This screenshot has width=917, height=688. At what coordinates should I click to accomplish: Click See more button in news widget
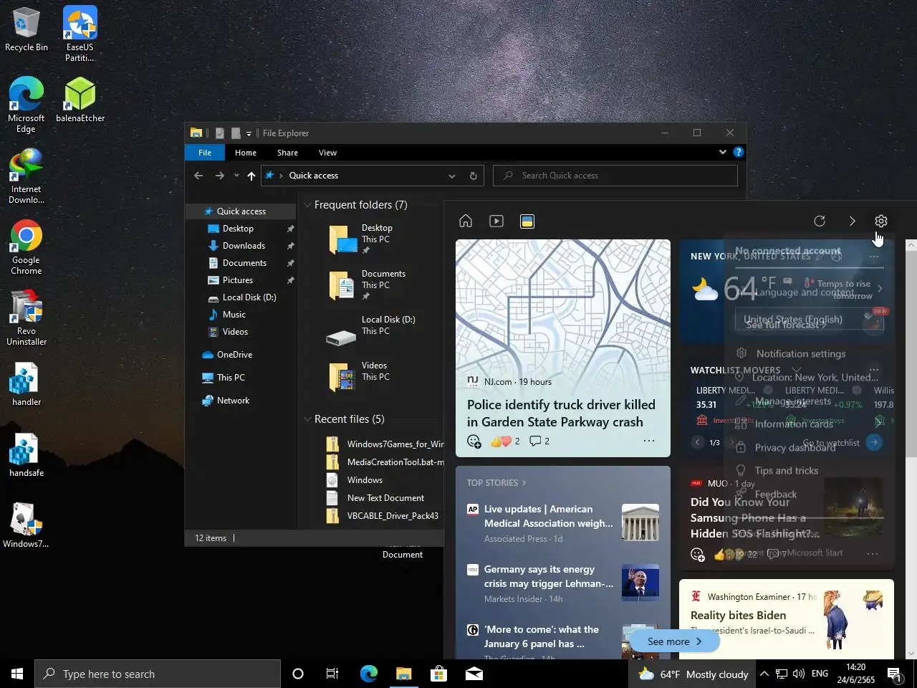pos(674,641)
